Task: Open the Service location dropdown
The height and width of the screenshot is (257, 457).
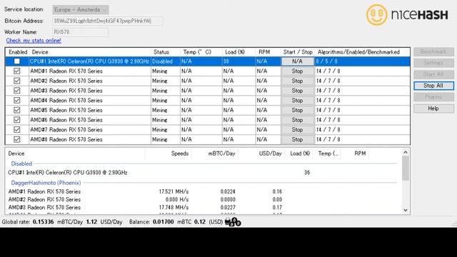Action: (x=81, y=9)
